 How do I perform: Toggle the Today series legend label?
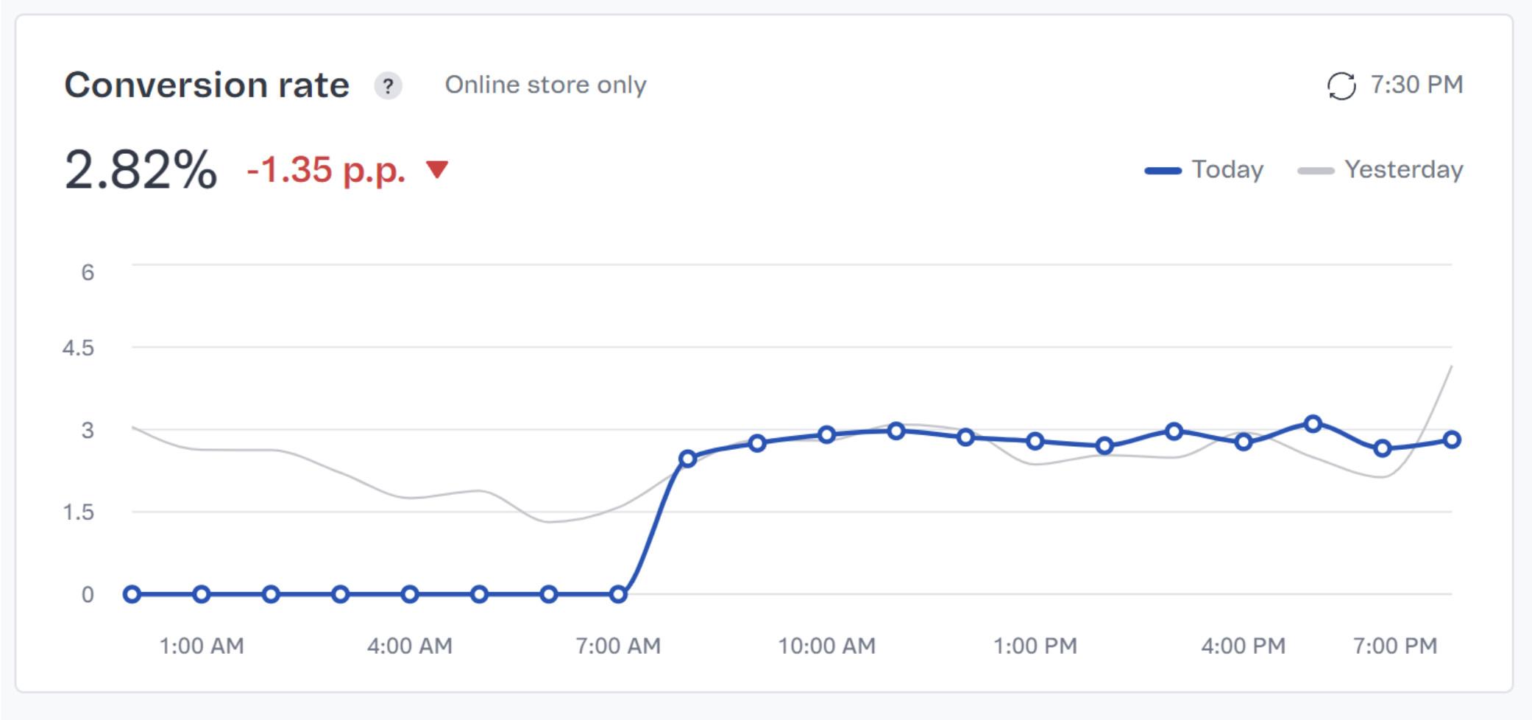1227,169
